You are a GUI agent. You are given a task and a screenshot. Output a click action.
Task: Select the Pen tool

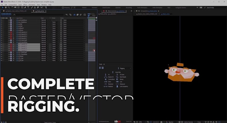click(x=25, y=8)
